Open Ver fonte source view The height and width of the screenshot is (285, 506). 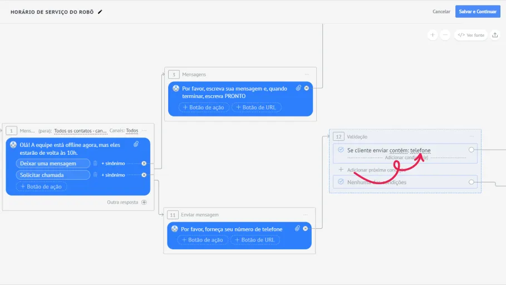[471, 35]
